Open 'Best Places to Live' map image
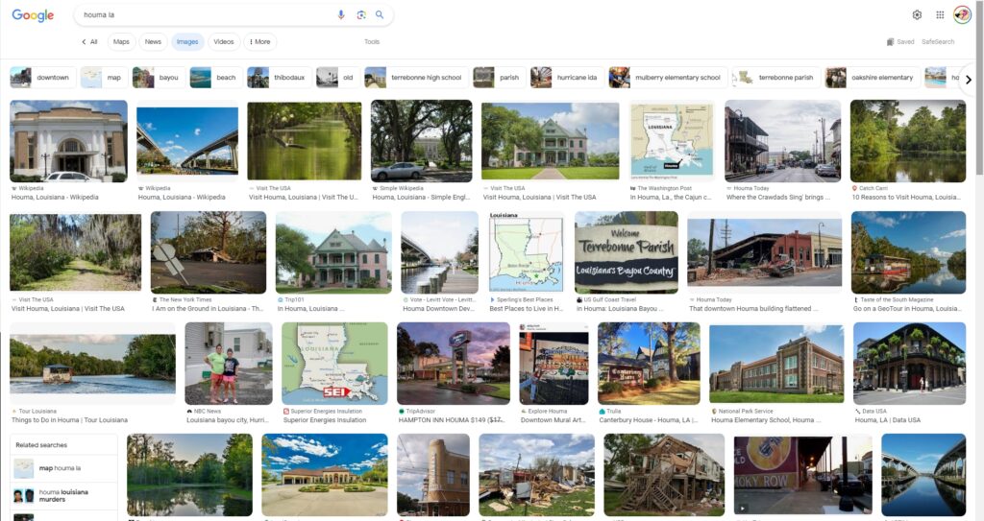This screenshot has height=521, width=984. (526, 252)
